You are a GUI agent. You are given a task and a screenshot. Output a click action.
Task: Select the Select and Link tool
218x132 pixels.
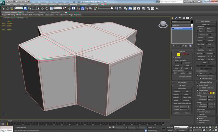[x=3, y=8]
